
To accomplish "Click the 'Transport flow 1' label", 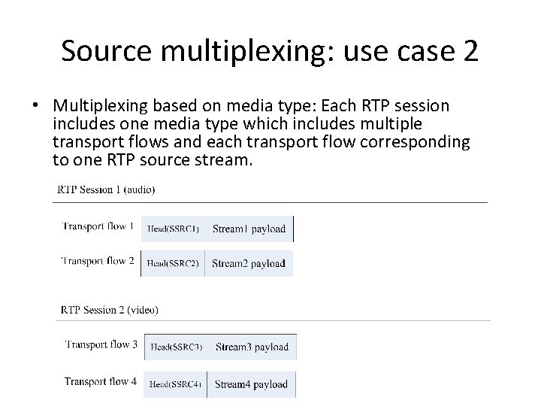I will point(98,226).
